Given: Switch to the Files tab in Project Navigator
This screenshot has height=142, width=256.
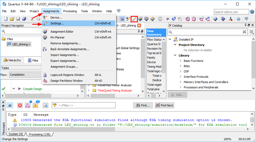Looking at the screenshot, I should coord(33,61).
